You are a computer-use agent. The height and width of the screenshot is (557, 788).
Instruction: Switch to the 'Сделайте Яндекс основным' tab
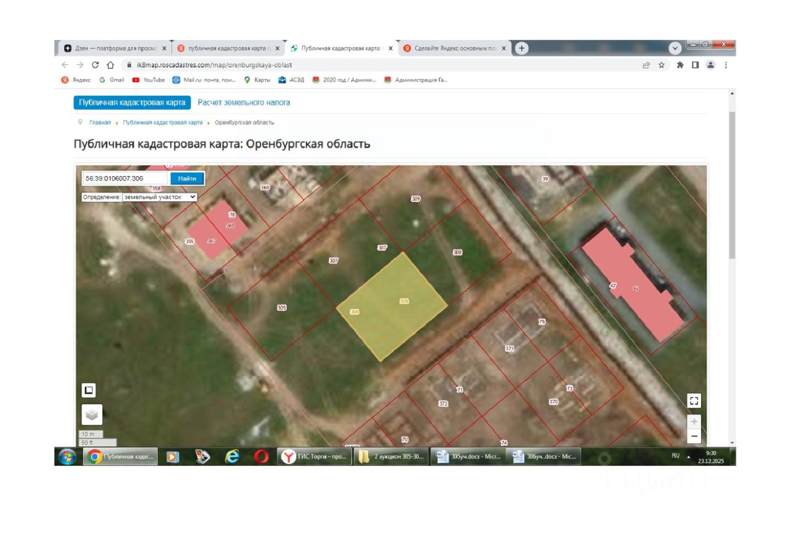(455, 48)
